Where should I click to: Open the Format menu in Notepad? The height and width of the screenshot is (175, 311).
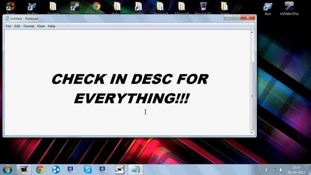[29, 26]
